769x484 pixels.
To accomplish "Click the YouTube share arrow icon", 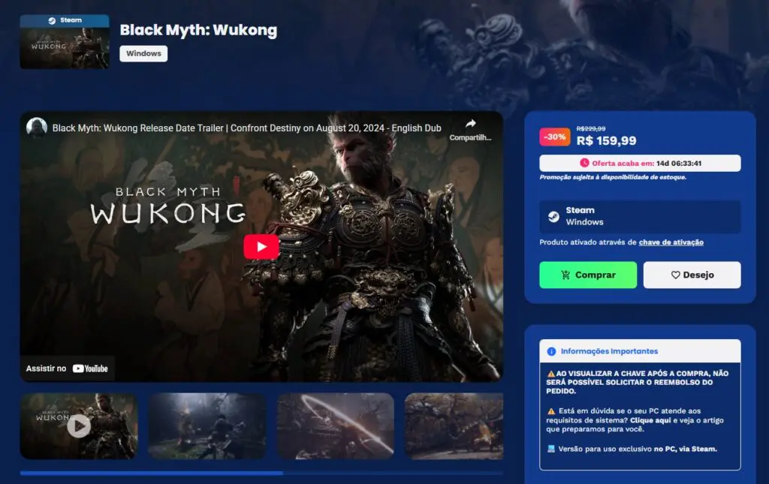I will point(470,124).
